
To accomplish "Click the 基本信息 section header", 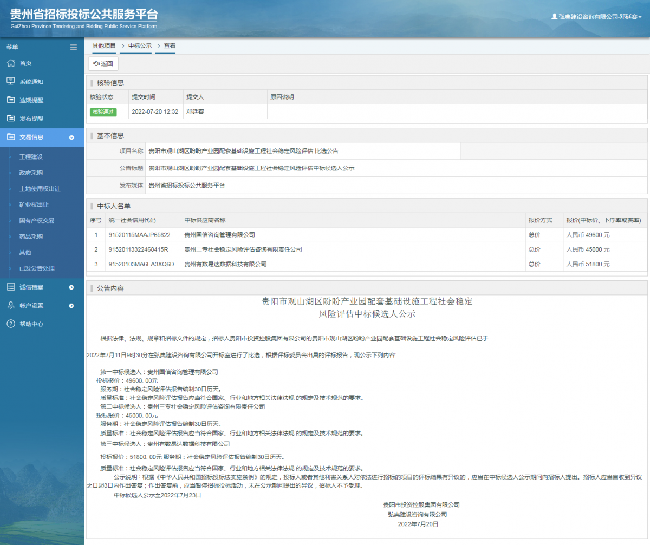I will [110, 135].
